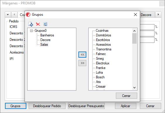Click the red X delete group icon
Screen dimensions: 165x113
click(x=38, y=24)
